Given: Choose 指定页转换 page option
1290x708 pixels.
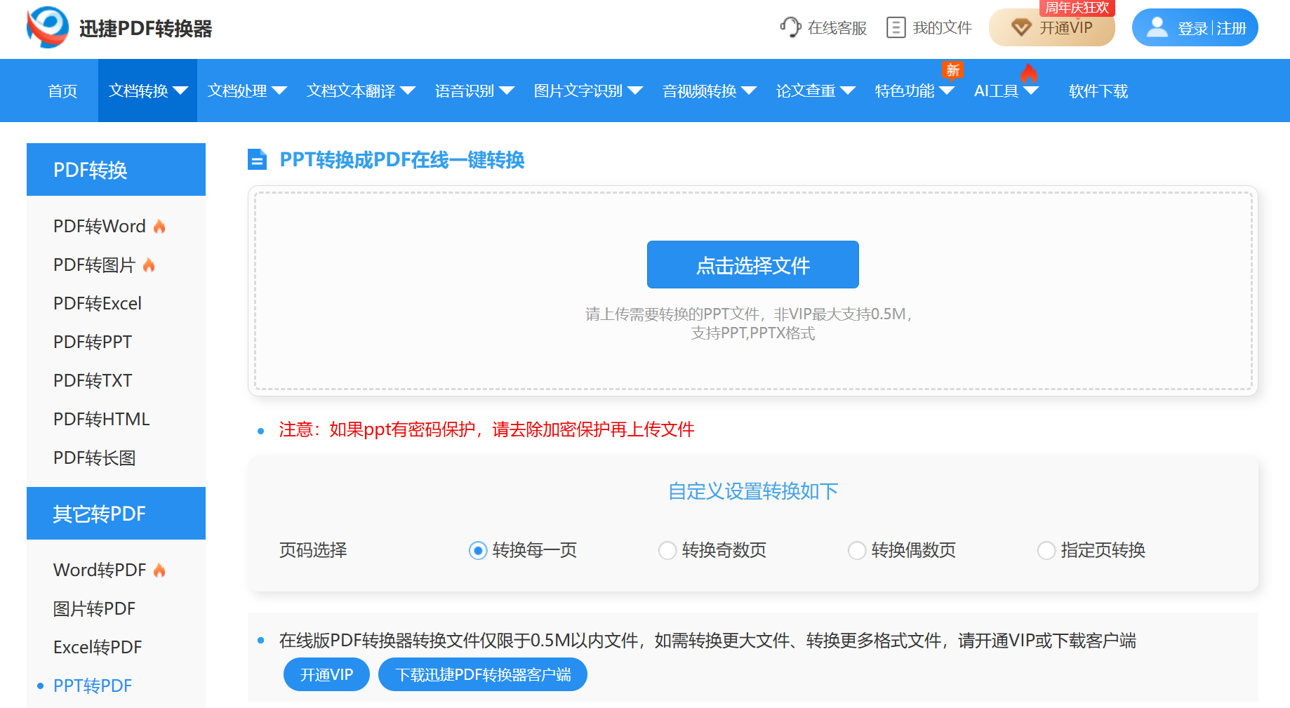Looking at the screenshot, I should (1046, 550).
